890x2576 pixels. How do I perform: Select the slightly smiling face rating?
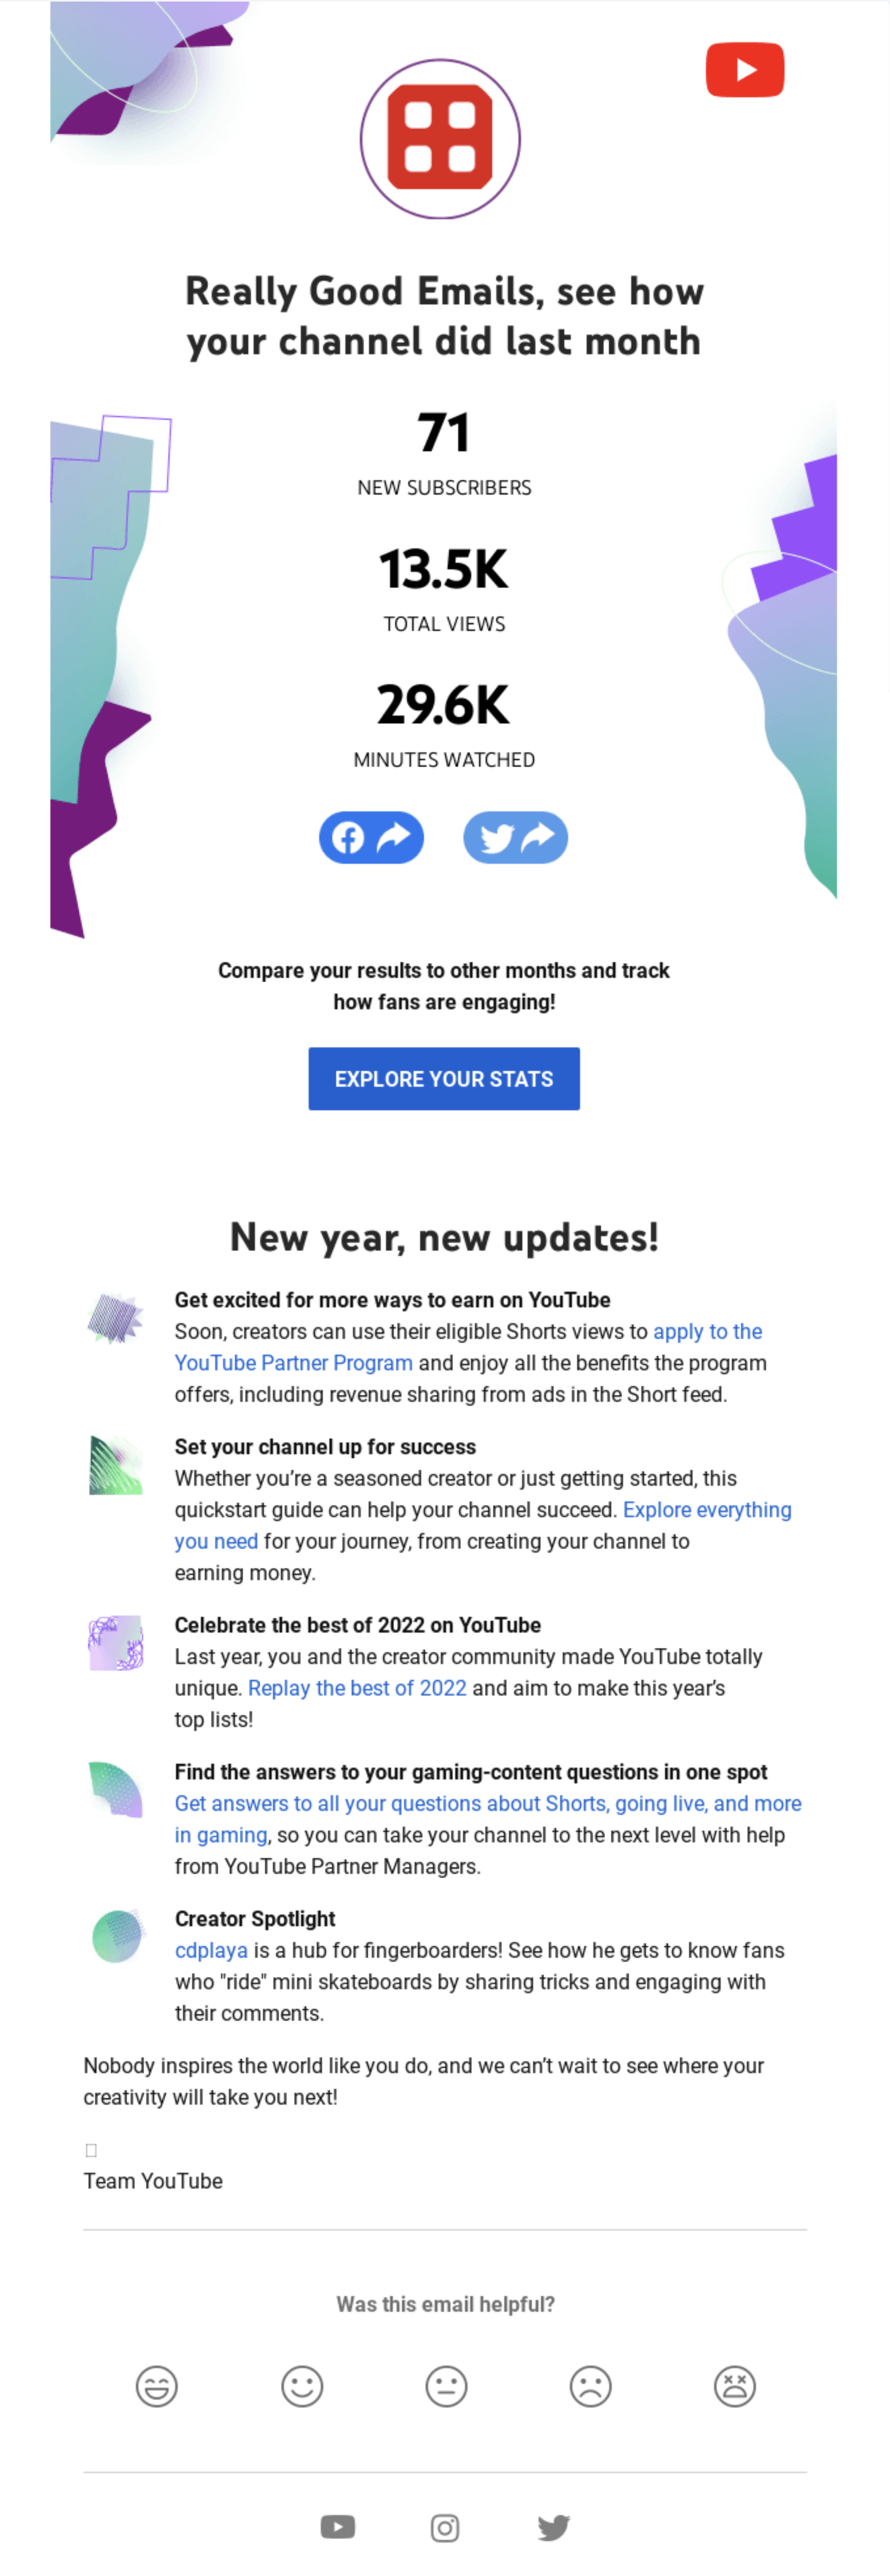pyautogui.click(x=302, y=2386)
